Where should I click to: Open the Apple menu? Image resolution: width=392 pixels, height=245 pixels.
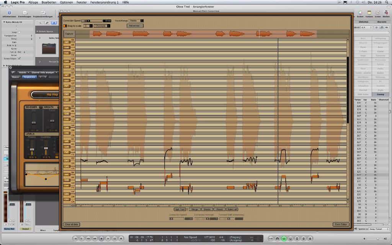tap(5, 2)
